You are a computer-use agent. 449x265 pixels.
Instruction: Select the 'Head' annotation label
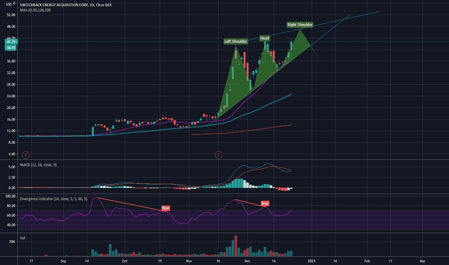point(264,38)
